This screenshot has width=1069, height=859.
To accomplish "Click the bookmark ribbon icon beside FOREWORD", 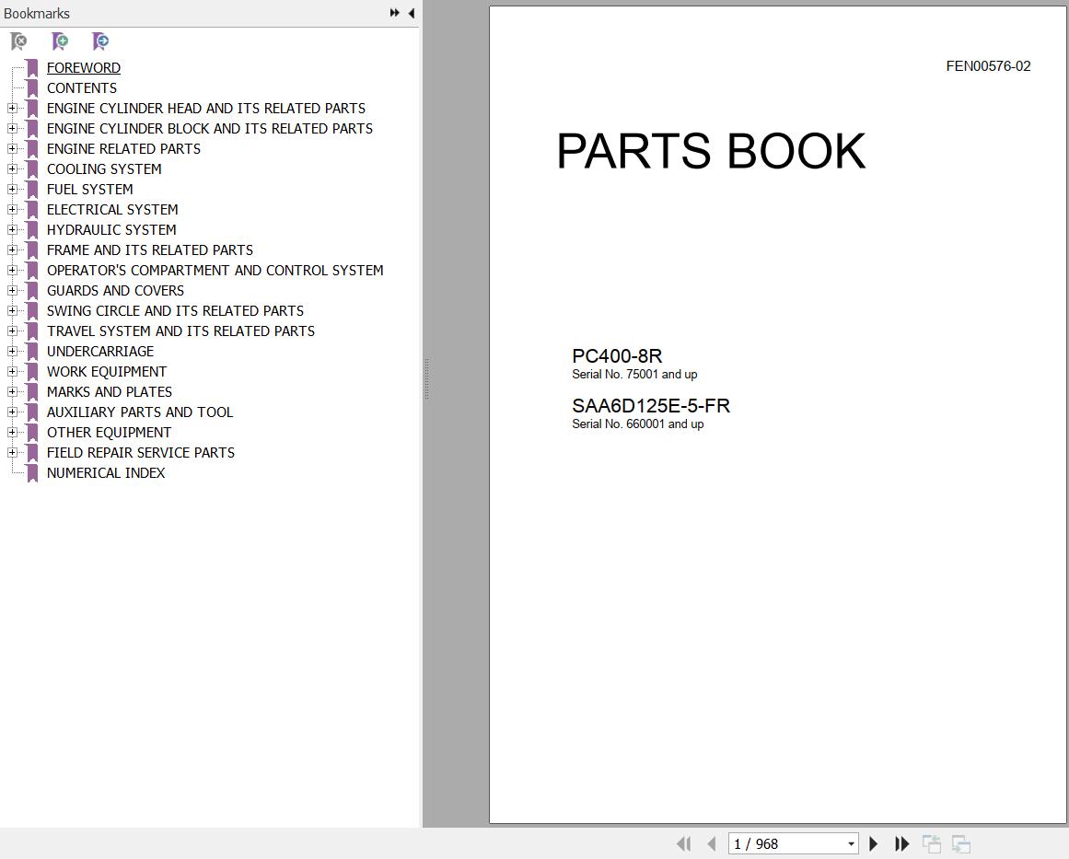I will point(32,68).
